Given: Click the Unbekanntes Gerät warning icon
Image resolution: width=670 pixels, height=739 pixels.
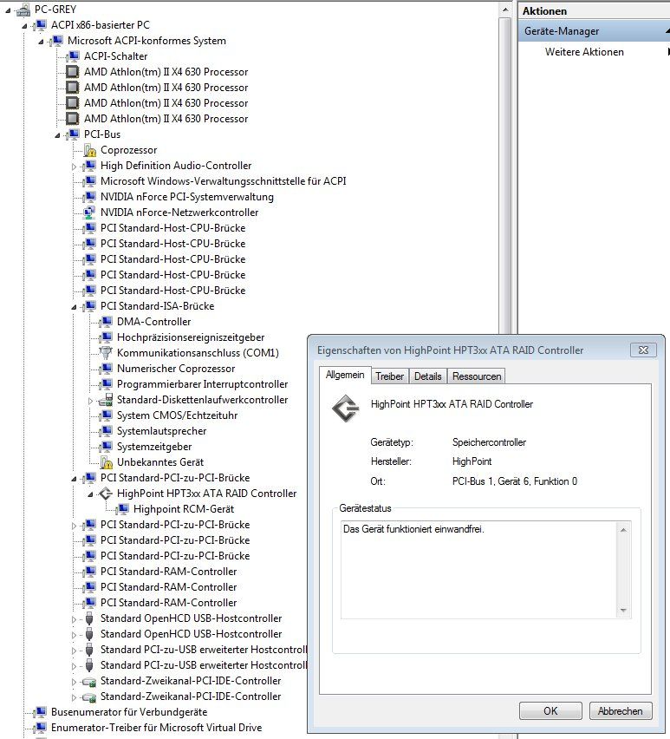Looking at the screenshot, I should tap(106, 462).
